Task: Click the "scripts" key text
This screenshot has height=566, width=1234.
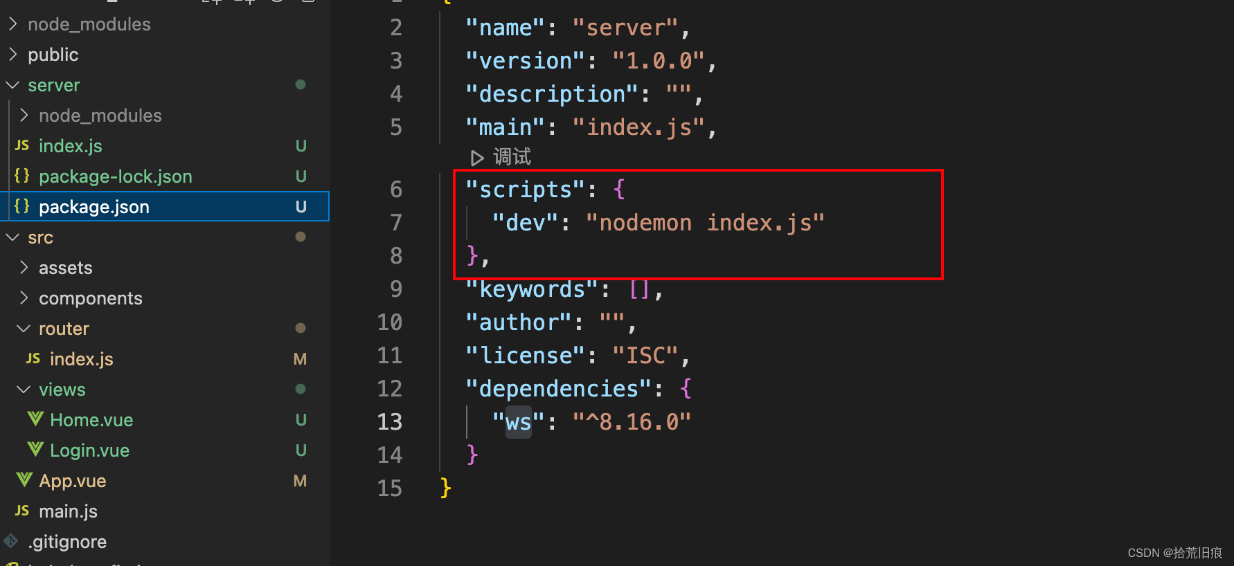Action: coord(526,190)
